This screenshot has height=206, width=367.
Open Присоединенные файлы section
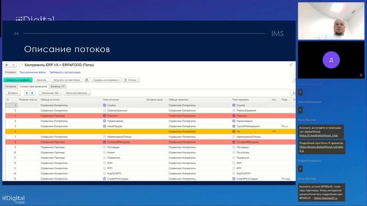pyautogui.click(x=33, y=72)
